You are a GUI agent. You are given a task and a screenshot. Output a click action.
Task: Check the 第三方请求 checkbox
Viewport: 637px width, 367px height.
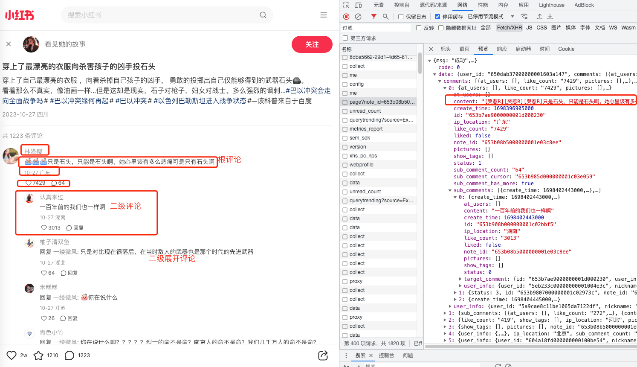point(345,38)
